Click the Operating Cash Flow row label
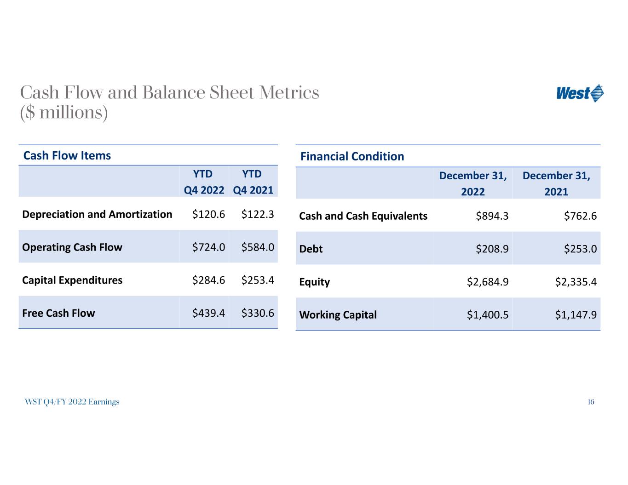This screenshot has width=628, height=485. click(72, 247)
